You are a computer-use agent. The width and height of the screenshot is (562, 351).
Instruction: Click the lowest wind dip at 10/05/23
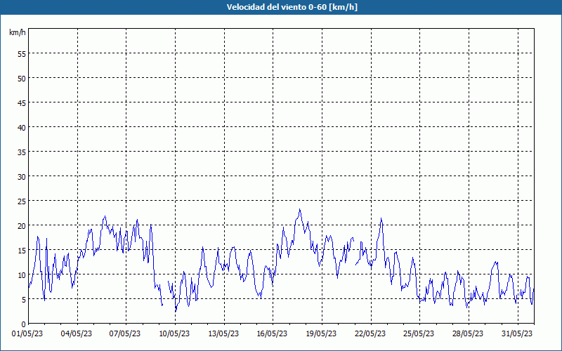click(176, 311)
